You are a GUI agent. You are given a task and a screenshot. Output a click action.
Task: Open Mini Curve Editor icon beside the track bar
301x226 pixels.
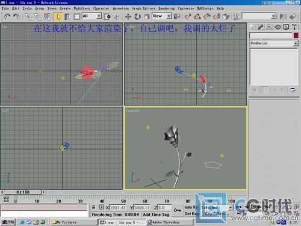coord(7,199)
